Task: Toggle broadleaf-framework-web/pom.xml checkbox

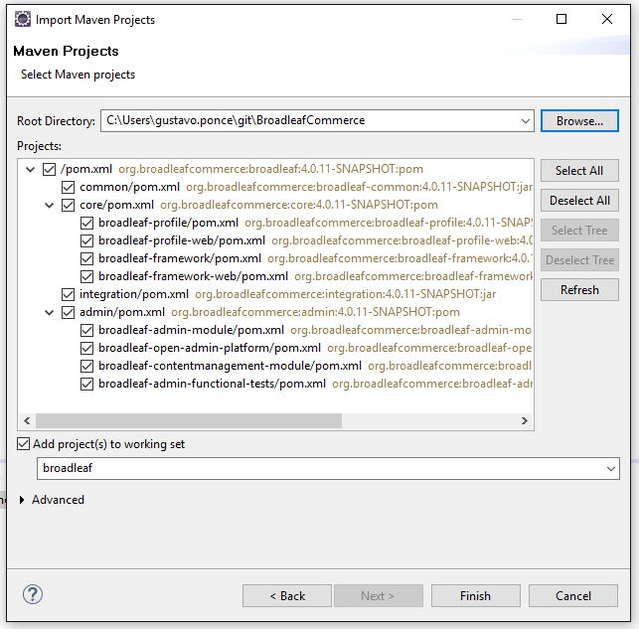Action: point(86,276)
